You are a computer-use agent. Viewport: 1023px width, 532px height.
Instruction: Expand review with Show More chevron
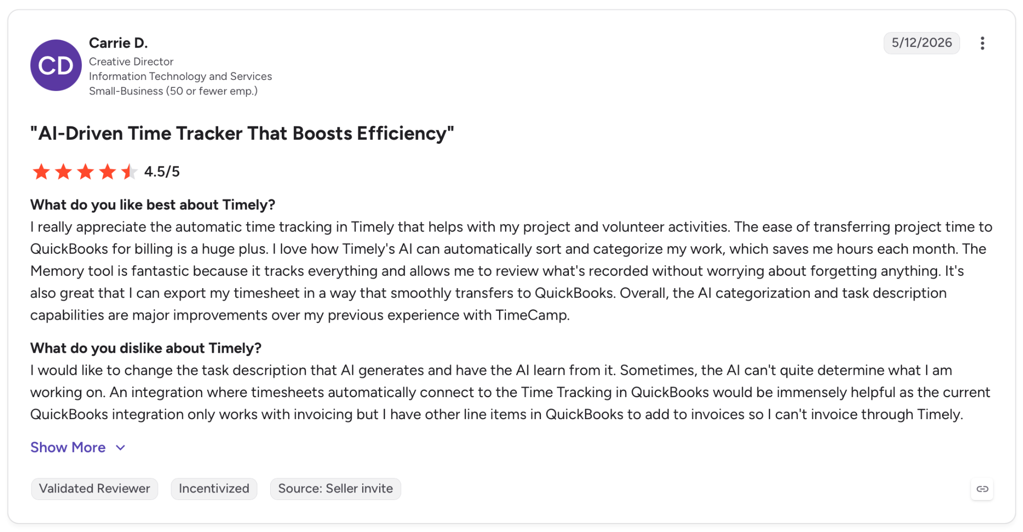coord(120,448)
